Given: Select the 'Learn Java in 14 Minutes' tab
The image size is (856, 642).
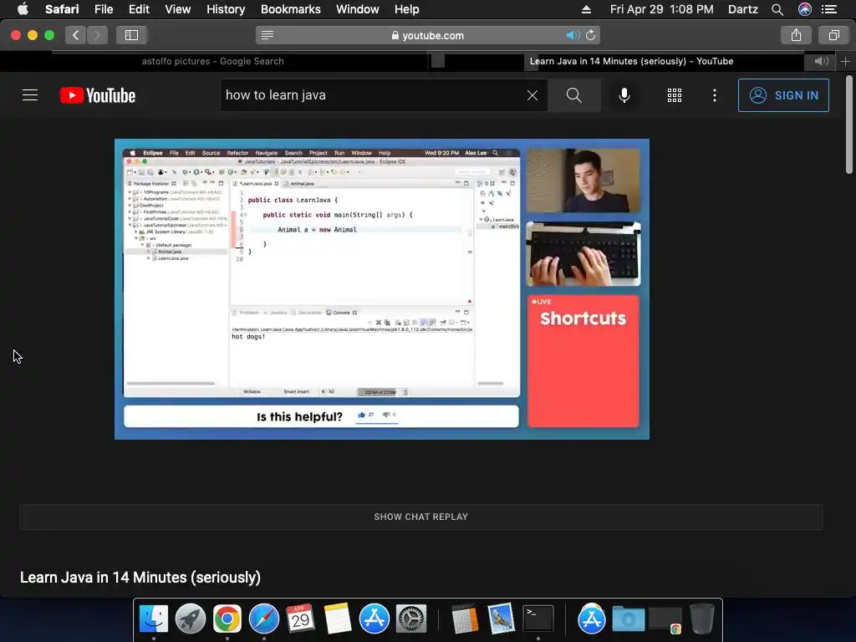Looking at the screenshot, I should point(631,61).
